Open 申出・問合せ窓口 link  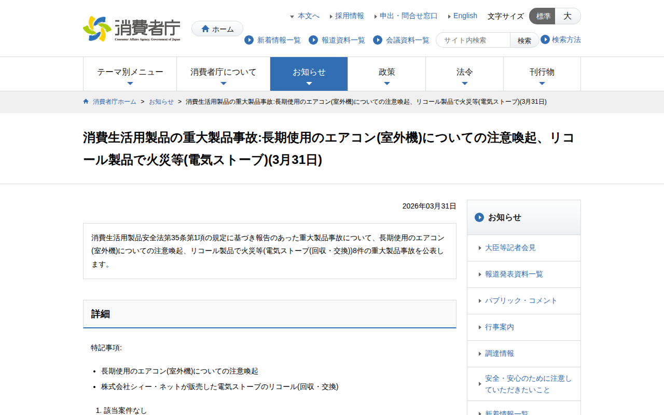[x=409, y=16]
